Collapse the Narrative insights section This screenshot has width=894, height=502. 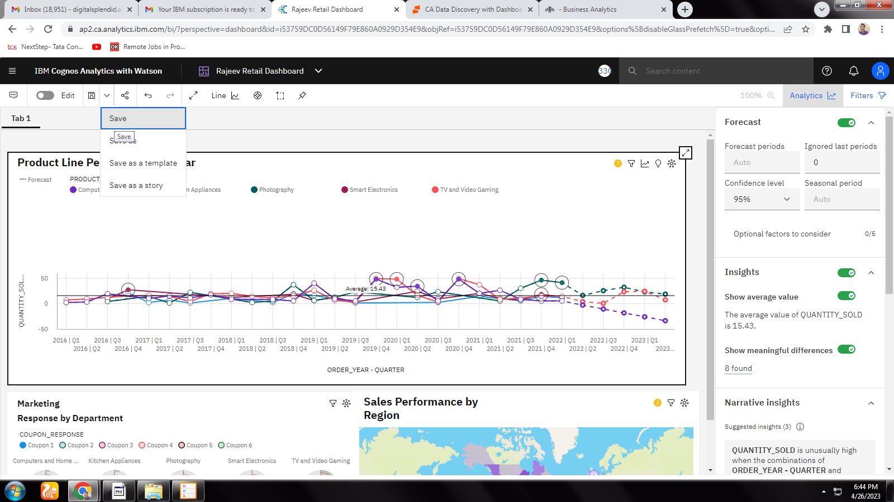click(x=871, y=402)
